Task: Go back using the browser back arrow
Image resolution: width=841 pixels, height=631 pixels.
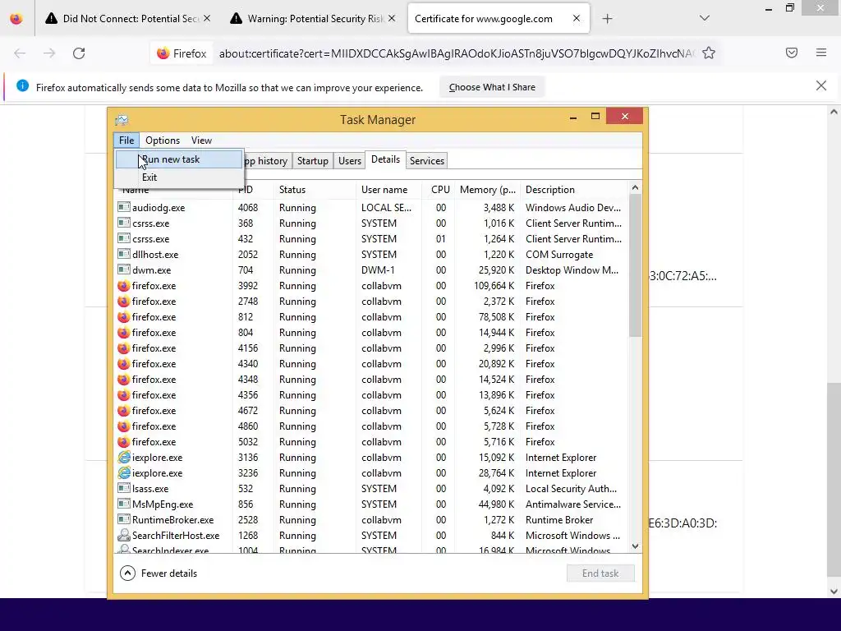Action: (x=20, y=53)
